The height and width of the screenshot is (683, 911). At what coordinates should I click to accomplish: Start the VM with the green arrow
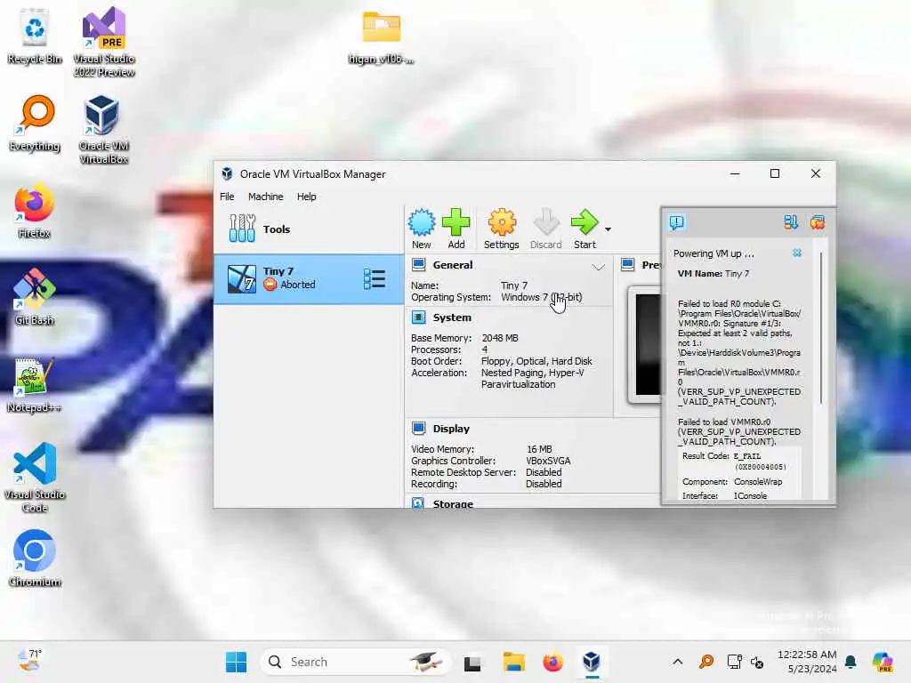584,229
